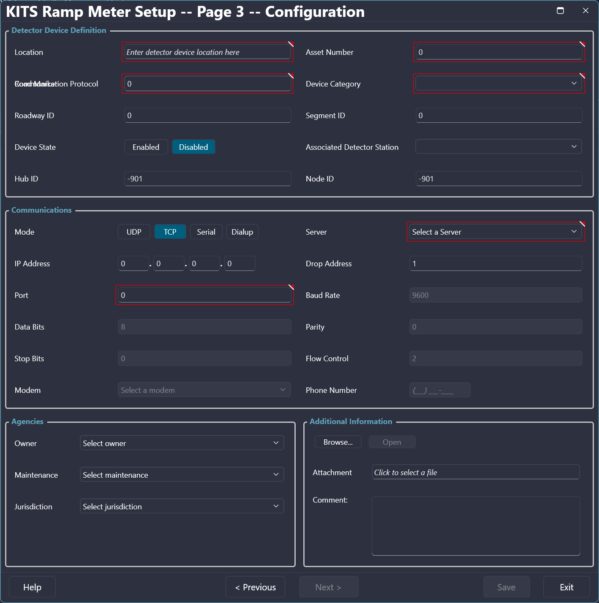Select Serial communication mode
Screen dimensions: 599x603
206,232
